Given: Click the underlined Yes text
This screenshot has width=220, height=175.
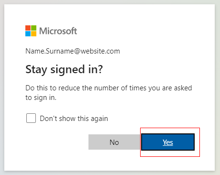Looking at the screenshot, I should click(x=168, y=142).
